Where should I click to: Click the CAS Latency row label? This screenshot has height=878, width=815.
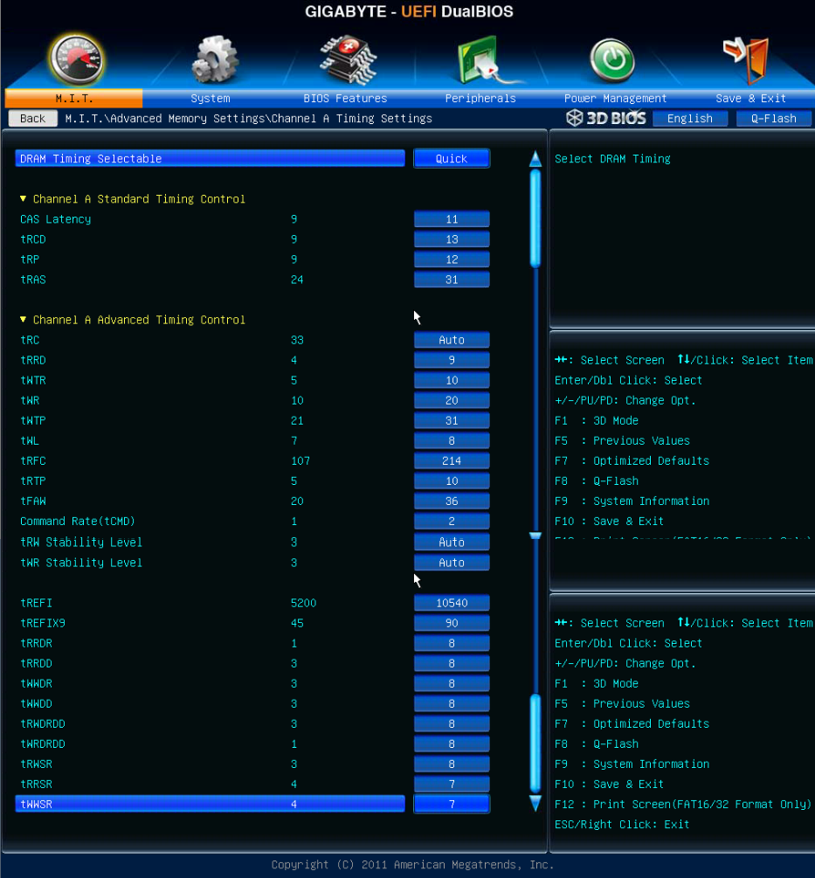click(x=55, y=219)
